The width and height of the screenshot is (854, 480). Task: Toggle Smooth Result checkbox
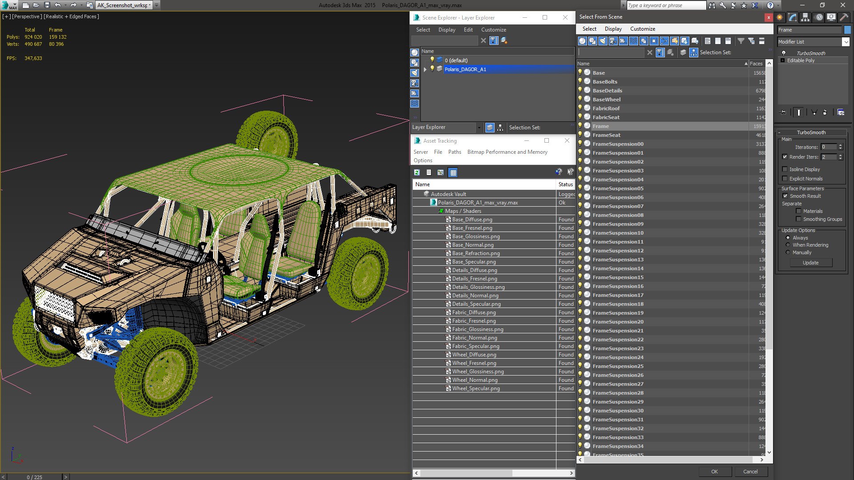coord(785,196)
